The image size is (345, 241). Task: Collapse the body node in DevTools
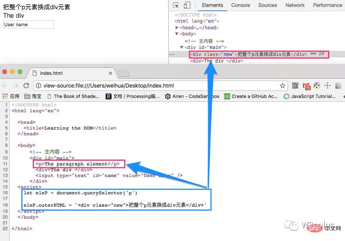tap(177, 34)
